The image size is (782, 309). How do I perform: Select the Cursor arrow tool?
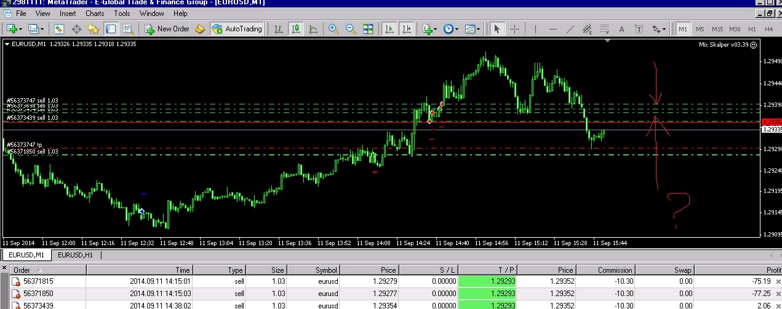tap(497, 28)
